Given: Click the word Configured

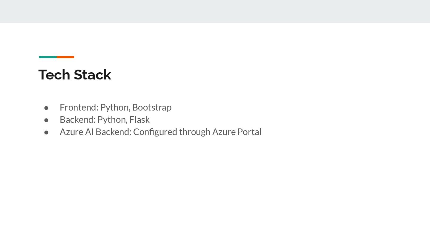Looking at the screenshot, I should [155, 132].
